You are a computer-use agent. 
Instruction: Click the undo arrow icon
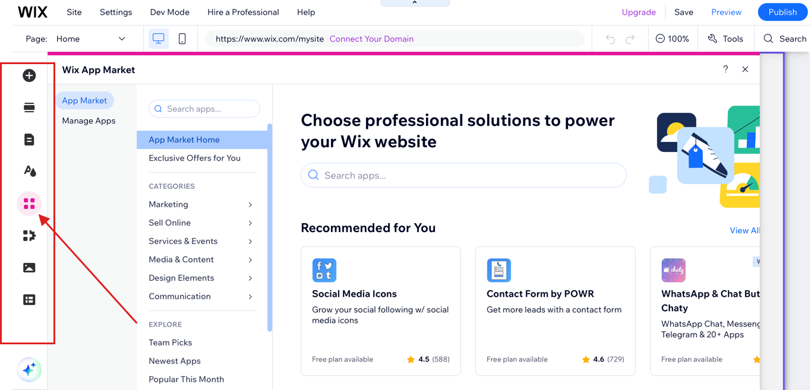click(x=610, y=39)
